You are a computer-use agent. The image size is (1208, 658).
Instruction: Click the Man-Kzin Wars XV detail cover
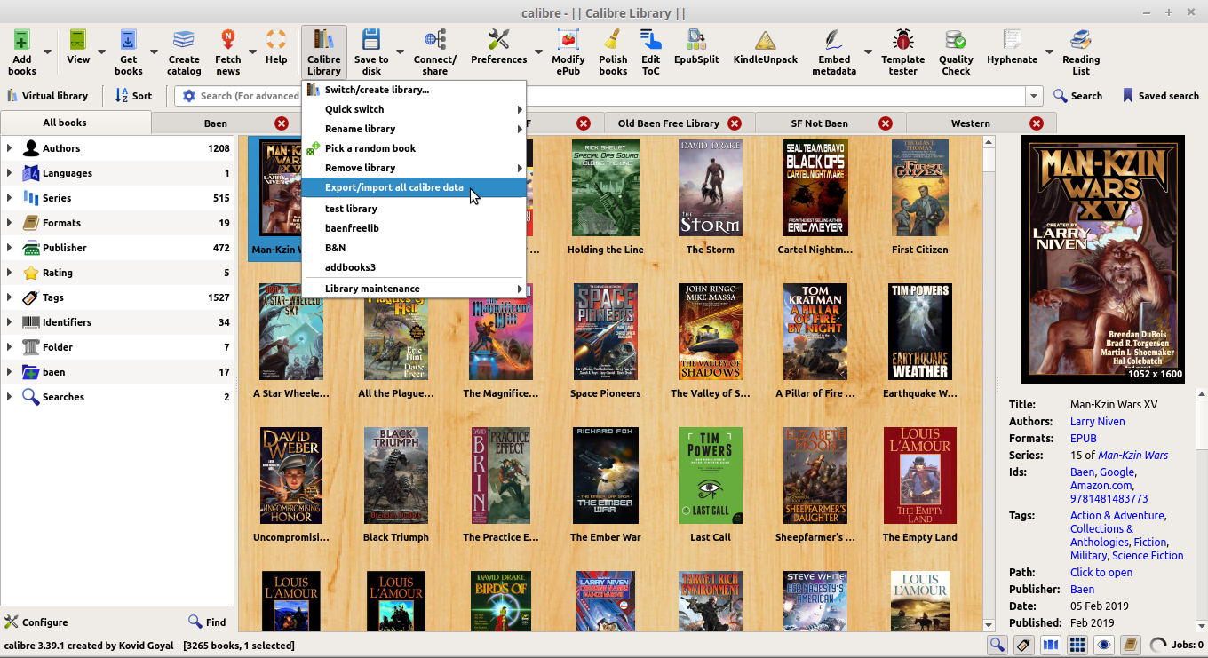click(1103, 259)
